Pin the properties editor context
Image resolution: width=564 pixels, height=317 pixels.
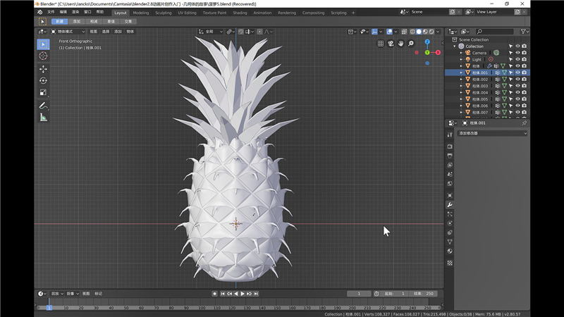524,123
